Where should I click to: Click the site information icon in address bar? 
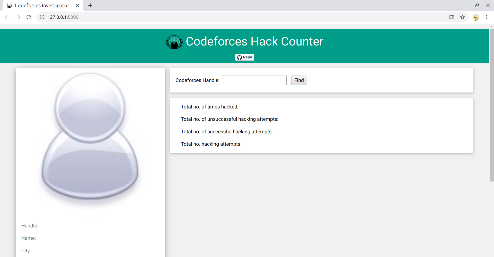coord(42,17)
